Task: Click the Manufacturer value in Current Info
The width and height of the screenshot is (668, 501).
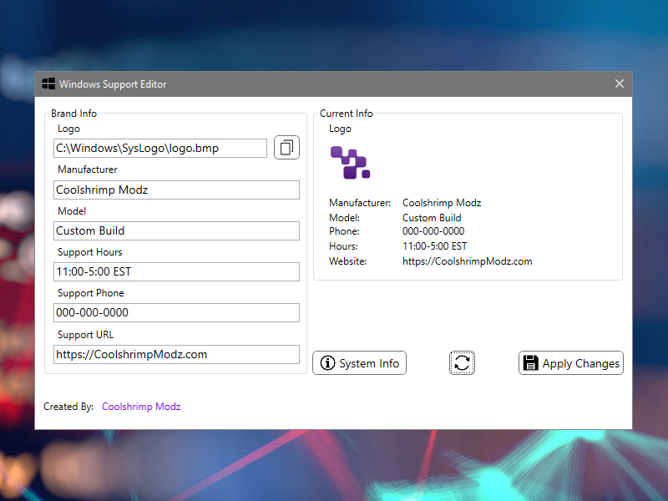Action: point(442,203)
